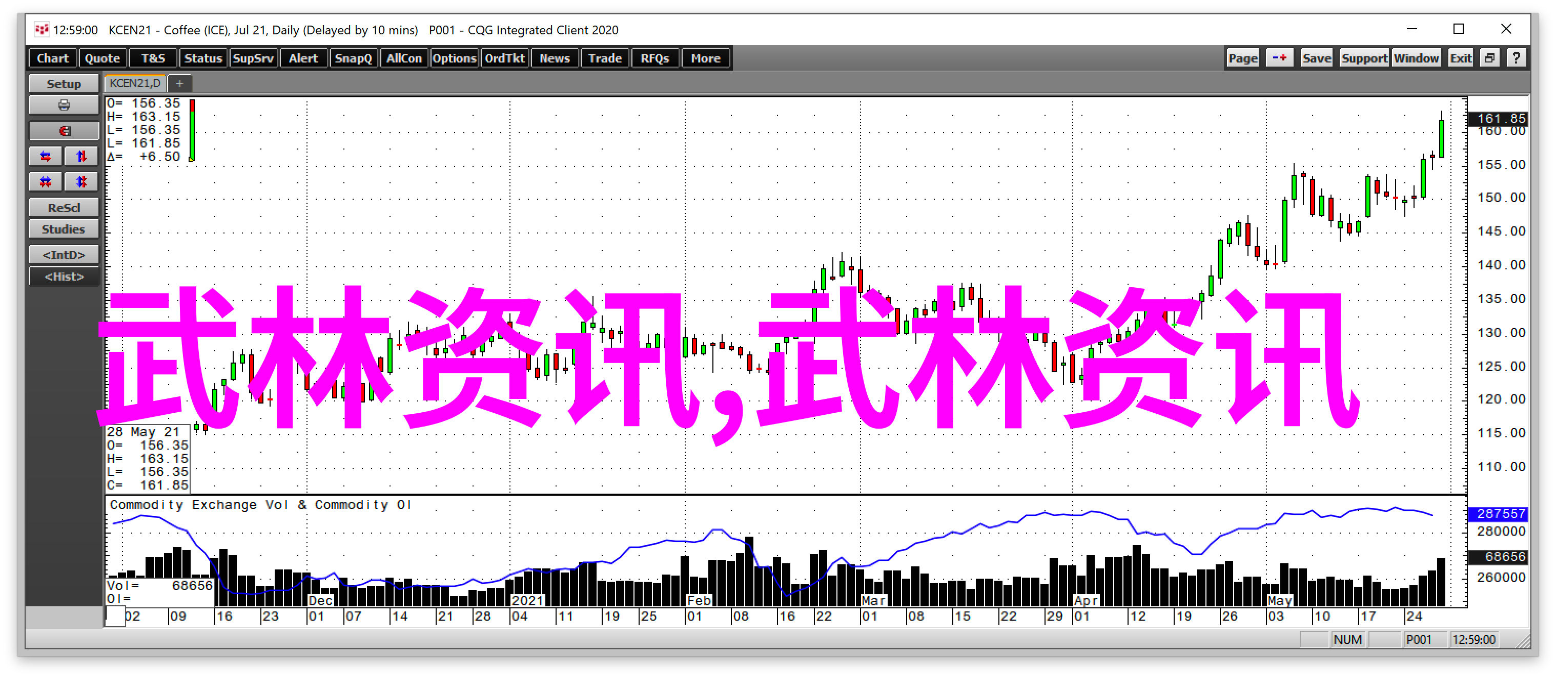Click the red-green bar in OHLC box
Screen dimensions: 1556x678
[192, 131]
